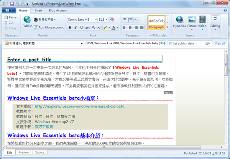The width and height of the screenshot is (230, 159).
Task: Apply blockquote formatting
Action: pyautogui.click(x=136, y=20)
